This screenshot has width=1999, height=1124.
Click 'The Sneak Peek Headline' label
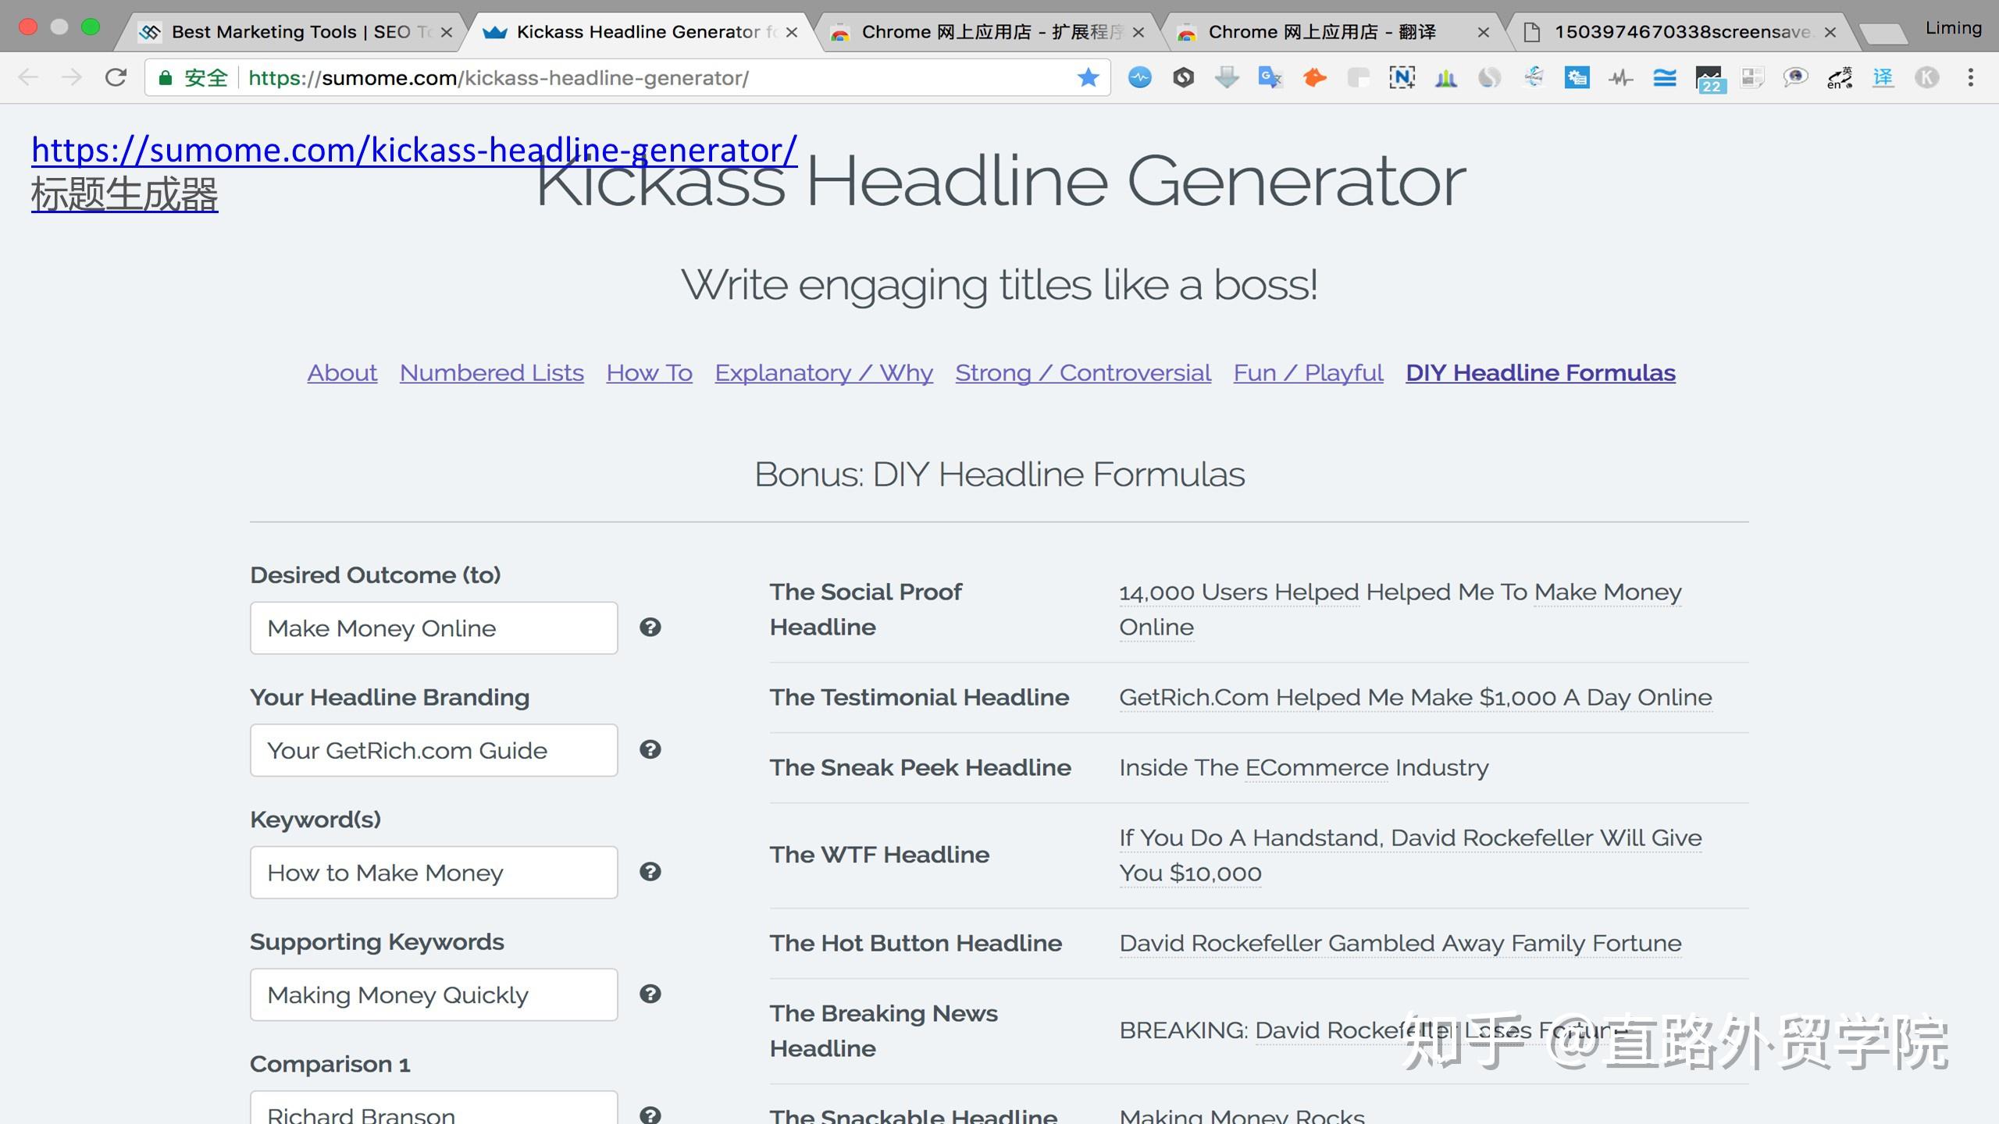point(920,767)
